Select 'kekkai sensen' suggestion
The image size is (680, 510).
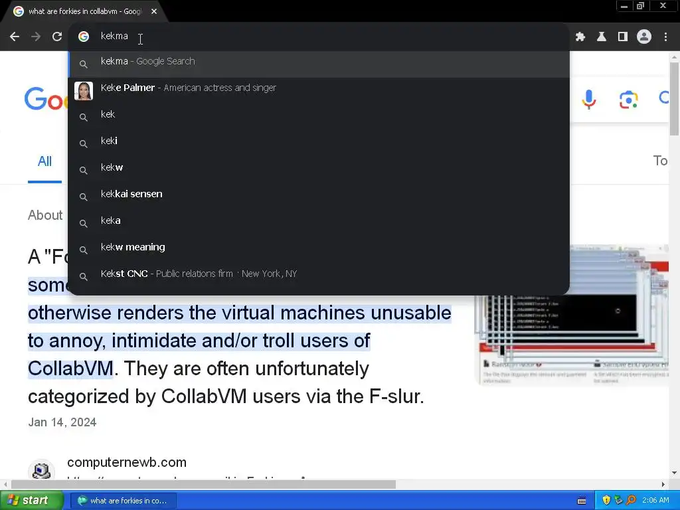(x=319, y=197)
